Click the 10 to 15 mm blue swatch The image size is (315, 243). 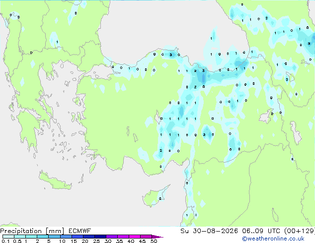click(66, 237)
